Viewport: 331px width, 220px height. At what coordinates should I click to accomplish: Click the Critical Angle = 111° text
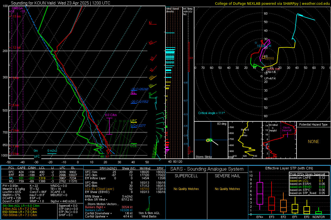coord(211,113)
